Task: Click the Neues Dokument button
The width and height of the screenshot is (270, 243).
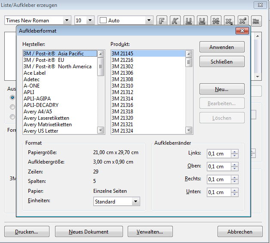Action: (89, 232)
